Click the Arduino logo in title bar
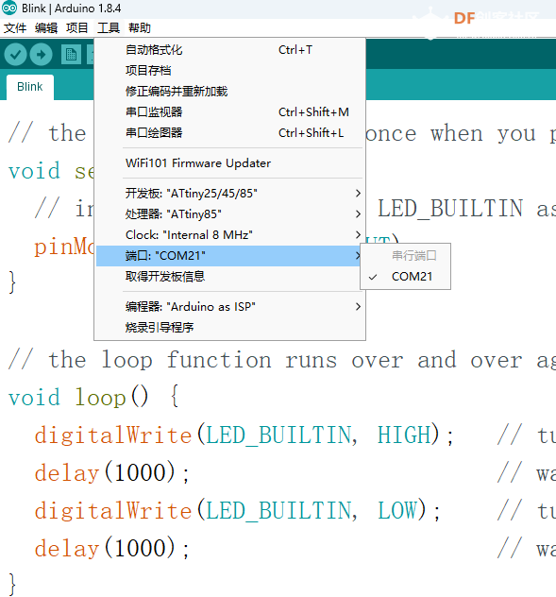556x597 pixels. click(x=9, y=8)
